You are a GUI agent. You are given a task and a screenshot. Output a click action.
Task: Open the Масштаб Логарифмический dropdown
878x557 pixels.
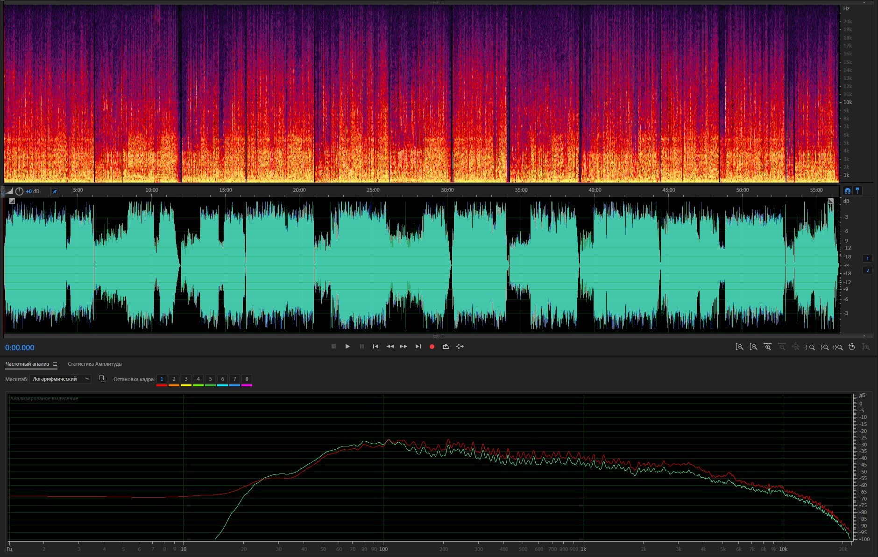60,379
